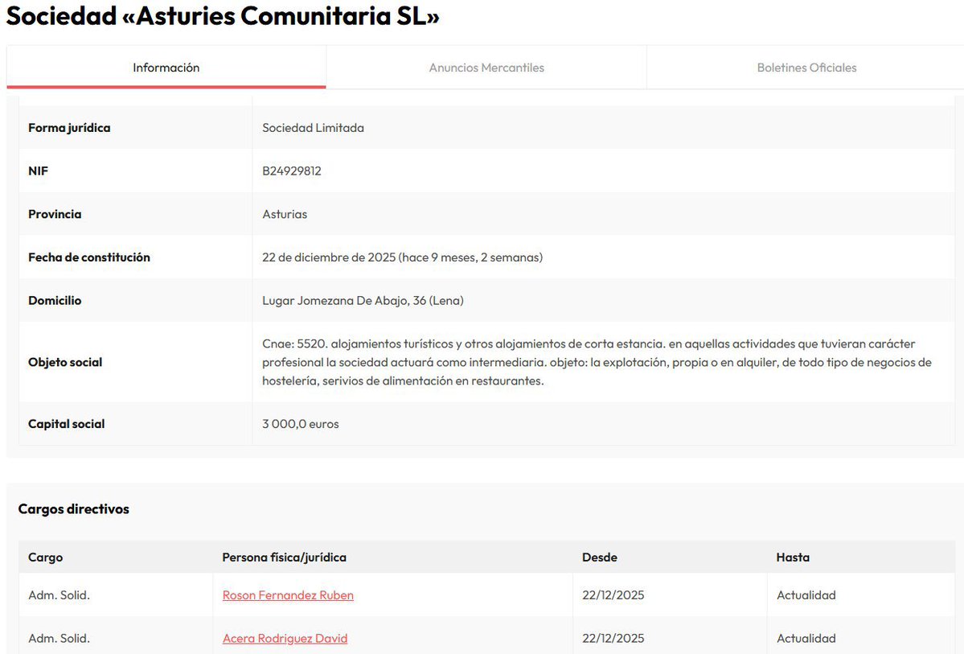
Task: Click the 'Forma jurídica' label
Action: point(69,128)
